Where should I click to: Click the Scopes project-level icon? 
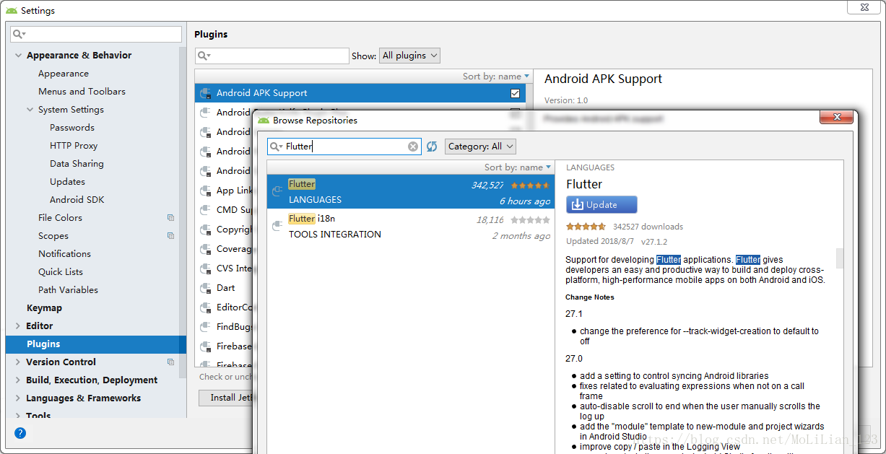170,236
